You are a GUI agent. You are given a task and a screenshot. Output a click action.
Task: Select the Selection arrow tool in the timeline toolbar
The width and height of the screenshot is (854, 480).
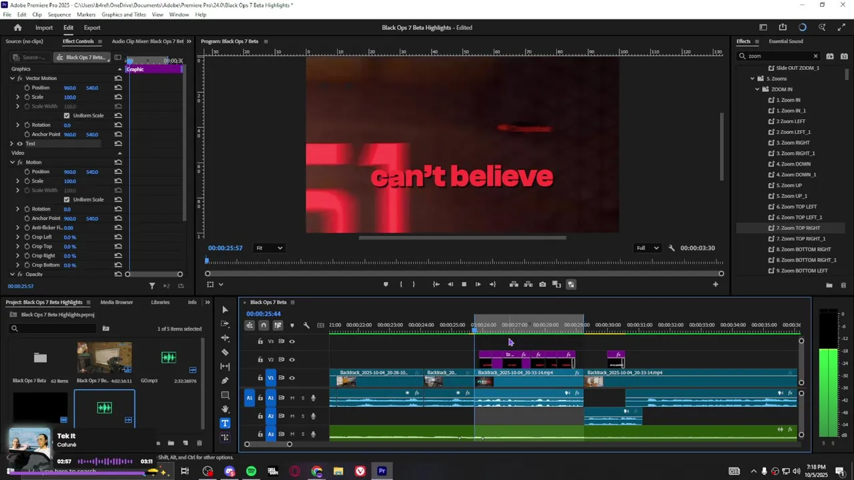(x=225, y=310)
